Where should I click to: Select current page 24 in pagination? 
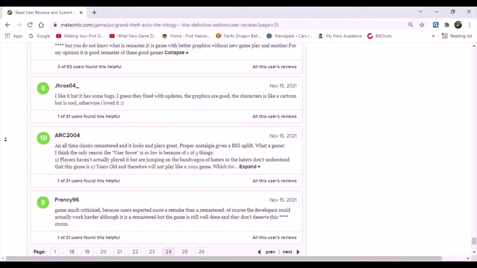[168, 252]
